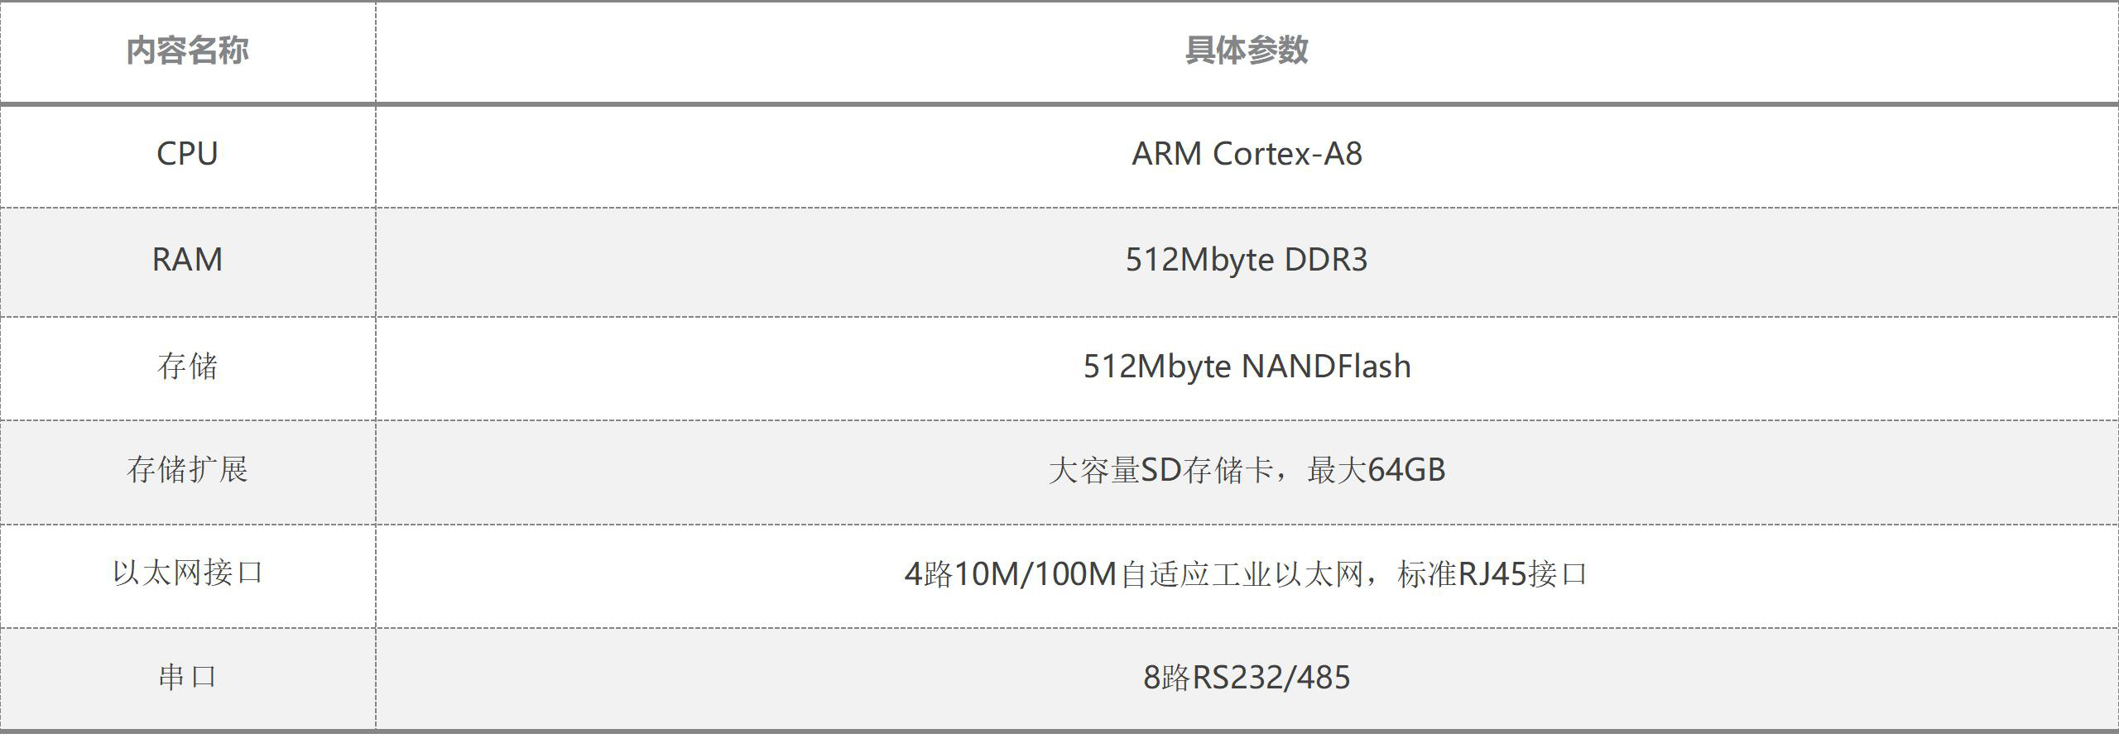
Task: Click the 内容名称 column header
Action: (187, 50)
